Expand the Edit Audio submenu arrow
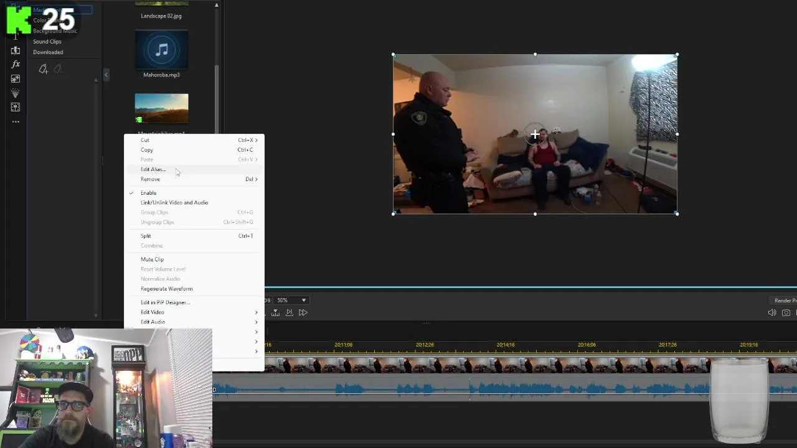Screen dimensions: 797x448 (x=256, y=322)
